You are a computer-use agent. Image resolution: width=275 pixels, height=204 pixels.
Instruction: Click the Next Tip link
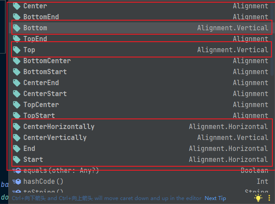[x=215, y=198]
